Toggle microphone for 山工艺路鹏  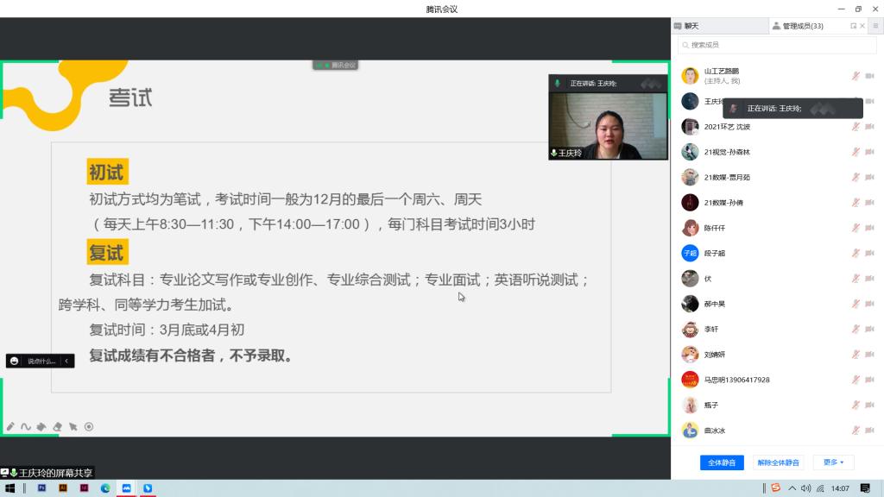856,76
